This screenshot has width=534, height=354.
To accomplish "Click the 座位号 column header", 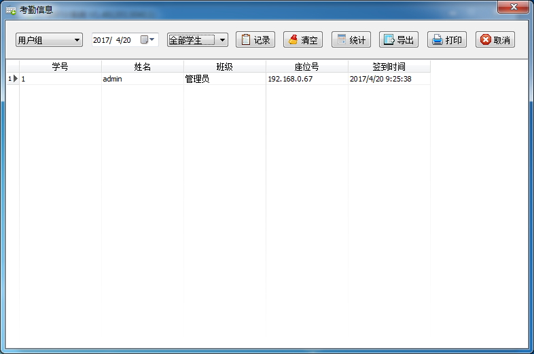I will pos(307,67).
